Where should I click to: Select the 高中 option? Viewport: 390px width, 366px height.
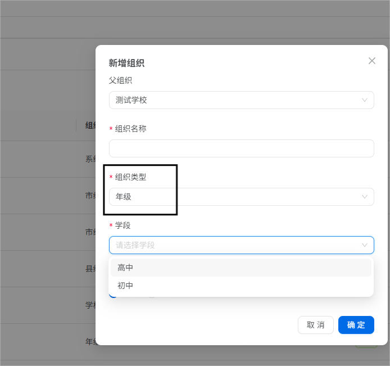[241, 268]
